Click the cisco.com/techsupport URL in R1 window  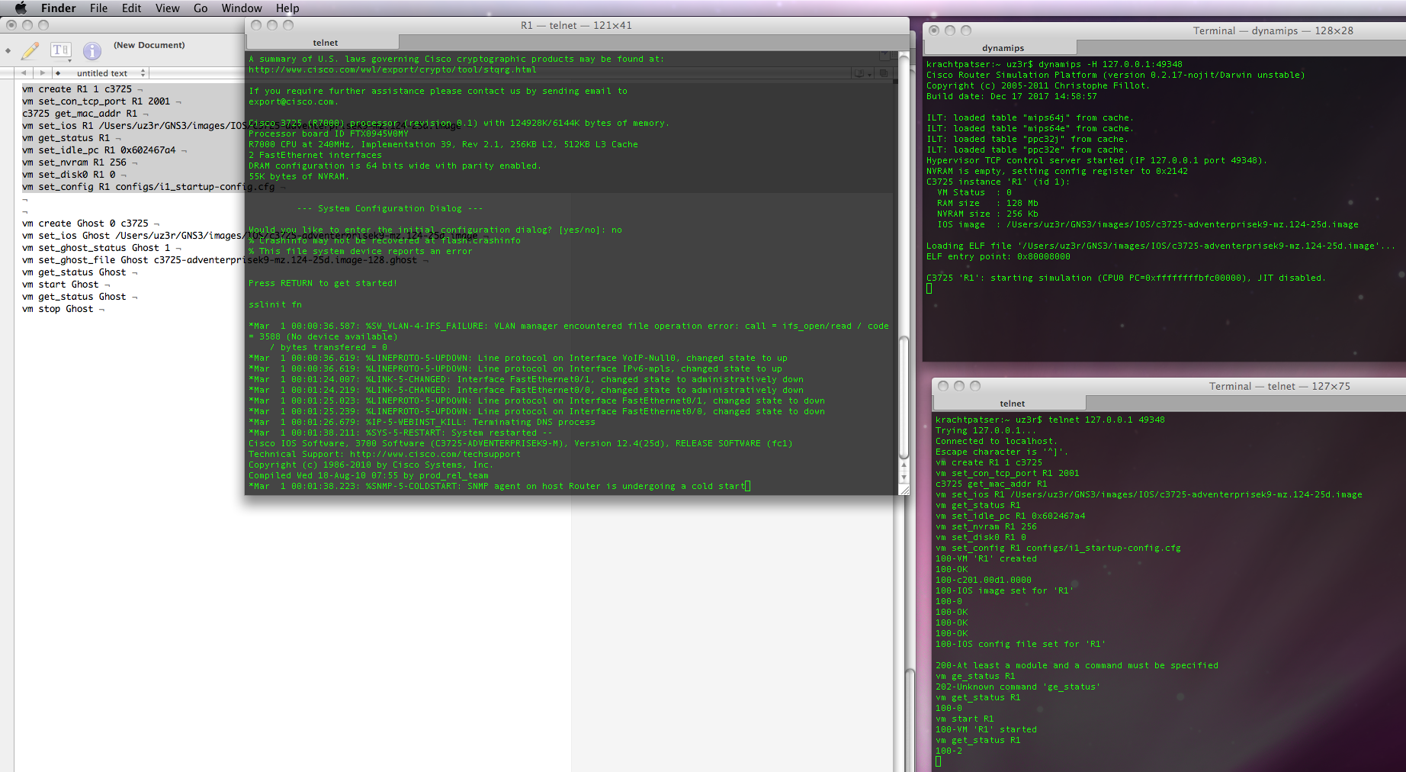[435, 454]
